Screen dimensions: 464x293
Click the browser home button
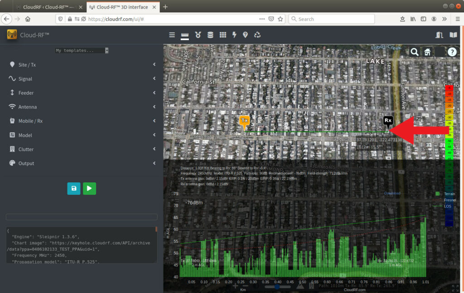tap(28, 19)
